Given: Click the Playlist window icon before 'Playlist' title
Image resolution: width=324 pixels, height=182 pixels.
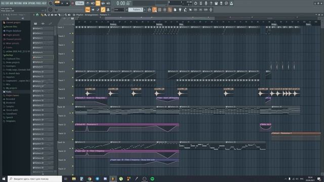Looking at the screenshot, I should [x=74, y=15].
